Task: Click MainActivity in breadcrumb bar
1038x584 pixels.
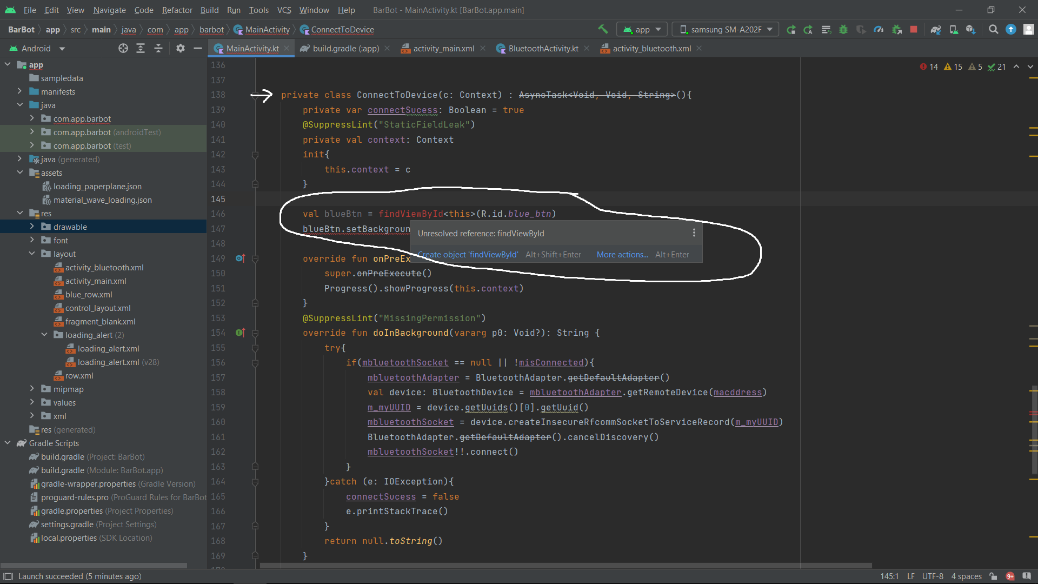Action: [x=262, y=30]
